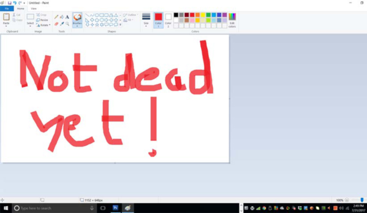
Task: Expand the Shapes gallery with the More arrow
Action: tap(120, 24)
